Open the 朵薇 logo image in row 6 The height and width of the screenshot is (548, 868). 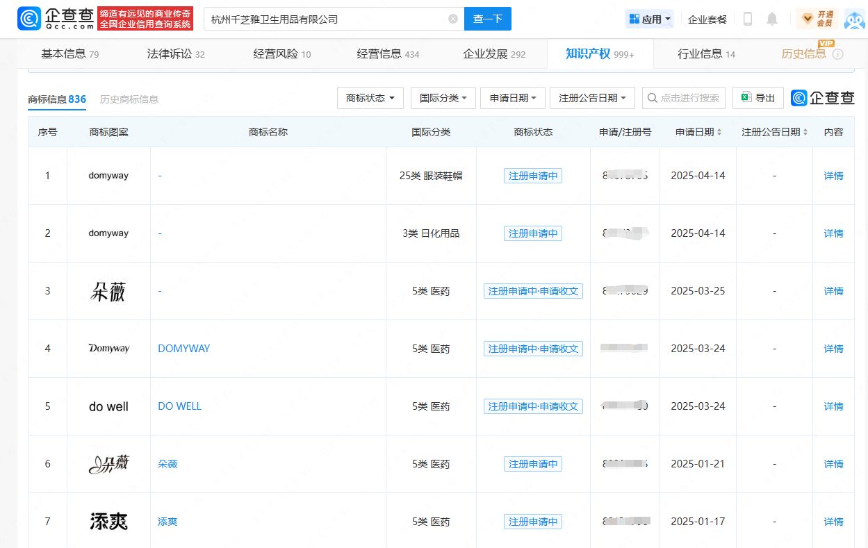click(108, 464)
